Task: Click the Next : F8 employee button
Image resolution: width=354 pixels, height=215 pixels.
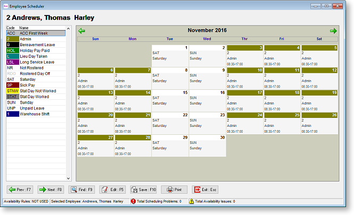Action: tap(50, 189)
